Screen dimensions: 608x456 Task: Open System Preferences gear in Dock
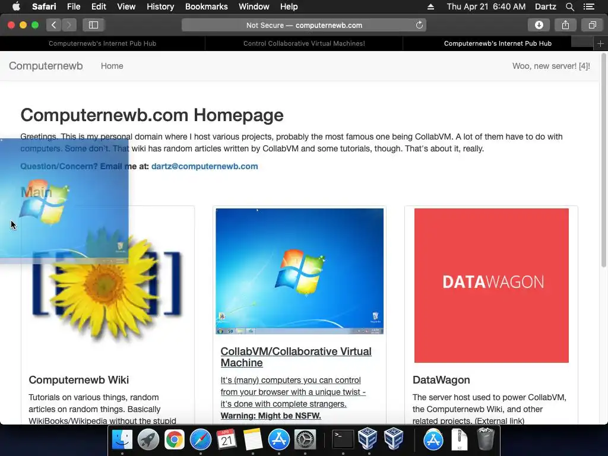click(x=305, y=440)
